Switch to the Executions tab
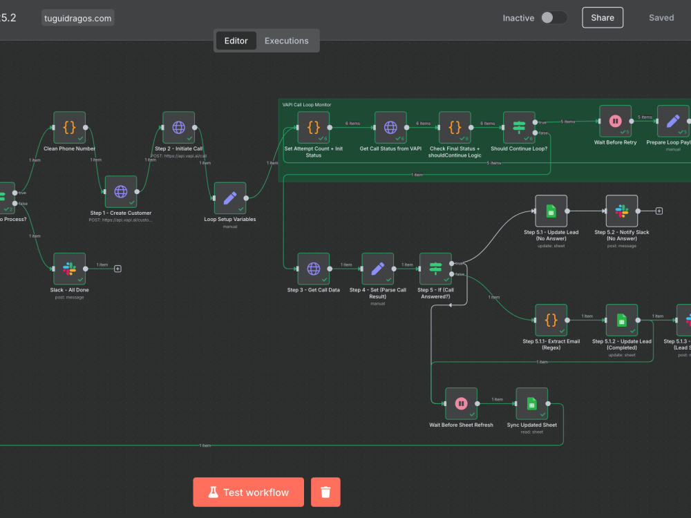This screenshot has width=691, height=518. (x=287, y=41)
